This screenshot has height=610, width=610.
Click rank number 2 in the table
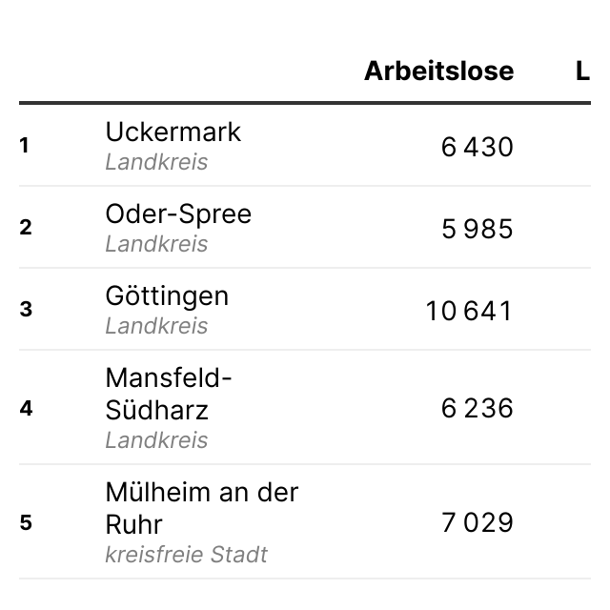coord(26,228)
